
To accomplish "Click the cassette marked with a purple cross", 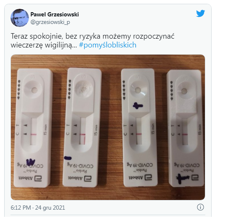I will (139, 127).
